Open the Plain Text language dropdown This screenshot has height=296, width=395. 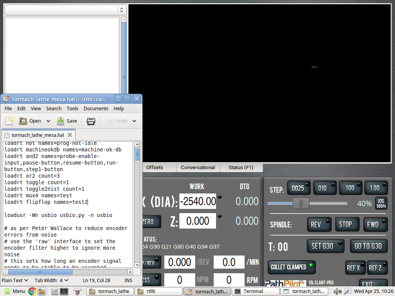15,280
